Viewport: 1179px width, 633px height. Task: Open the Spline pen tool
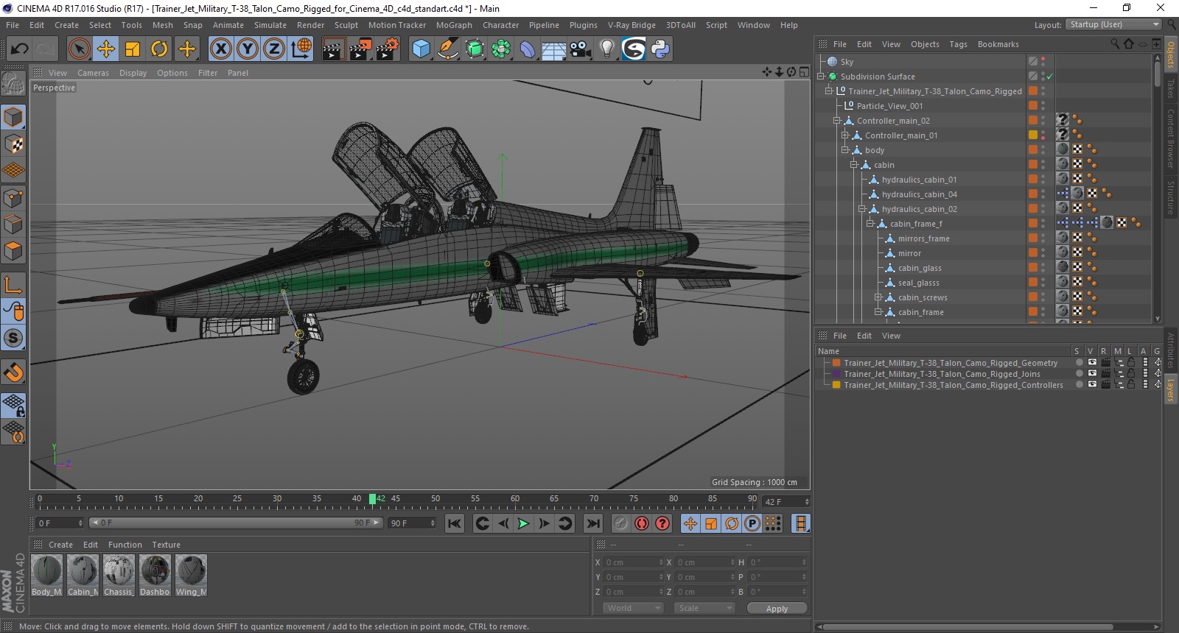click(x=447, y=49)
